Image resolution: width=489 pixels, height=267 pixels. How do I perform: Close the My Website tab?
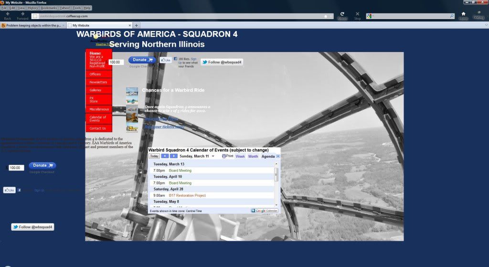[130, 25]
